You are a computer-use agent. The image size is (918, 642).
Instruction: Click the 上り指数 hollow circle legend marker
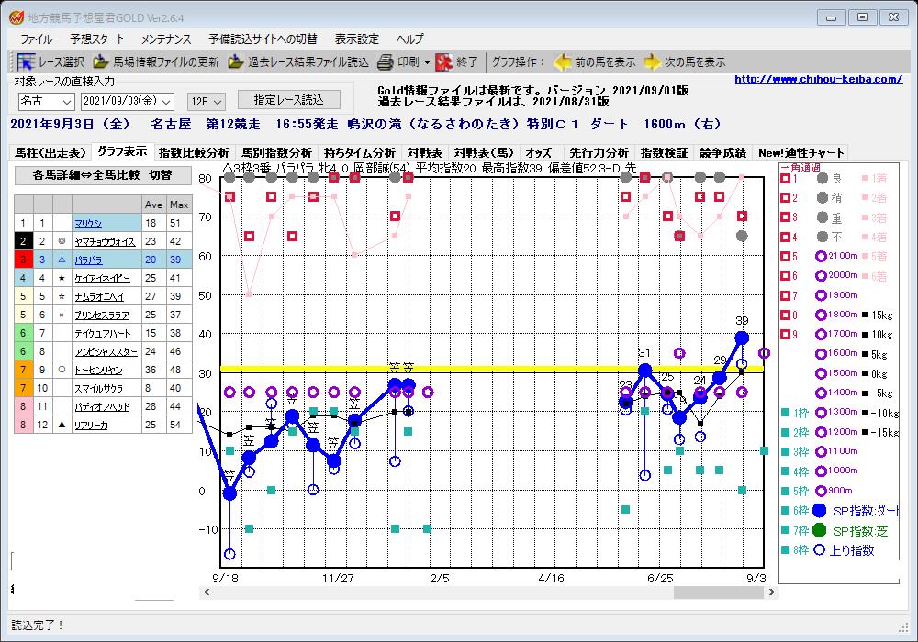coord(820,549)
